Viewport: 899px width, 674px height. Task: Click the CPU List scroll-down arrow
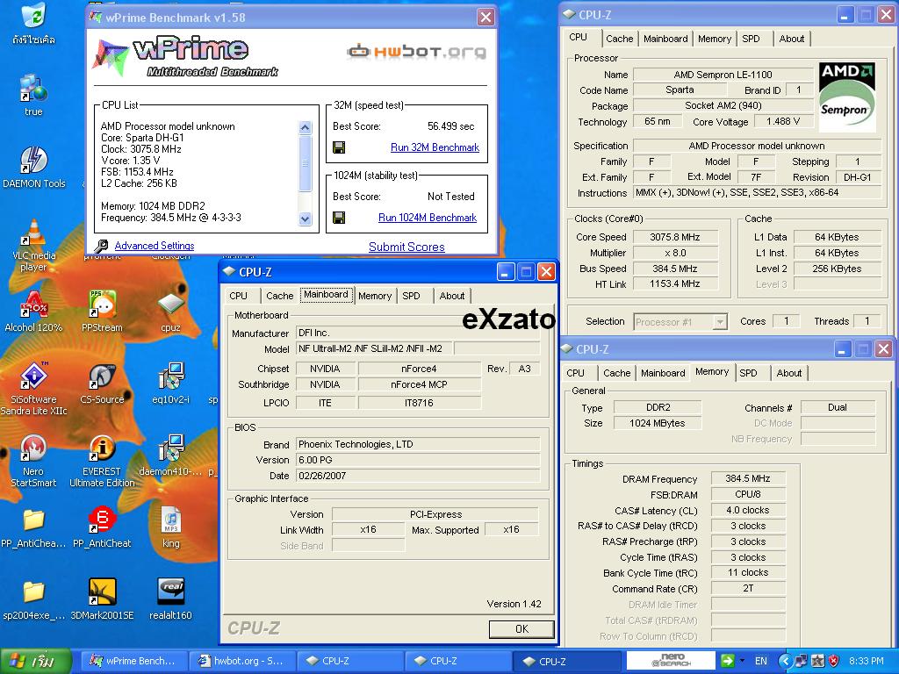tap(305, 219)
